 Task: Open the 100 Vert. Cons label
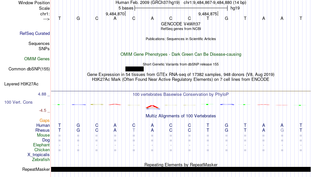pyautogui.click(x=18, y=102)
